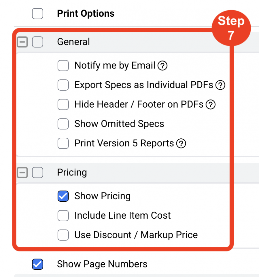Turn on Print Version 5 Reports
The width and height of the screenshot is (259, 277).
(x=63, y=144)
